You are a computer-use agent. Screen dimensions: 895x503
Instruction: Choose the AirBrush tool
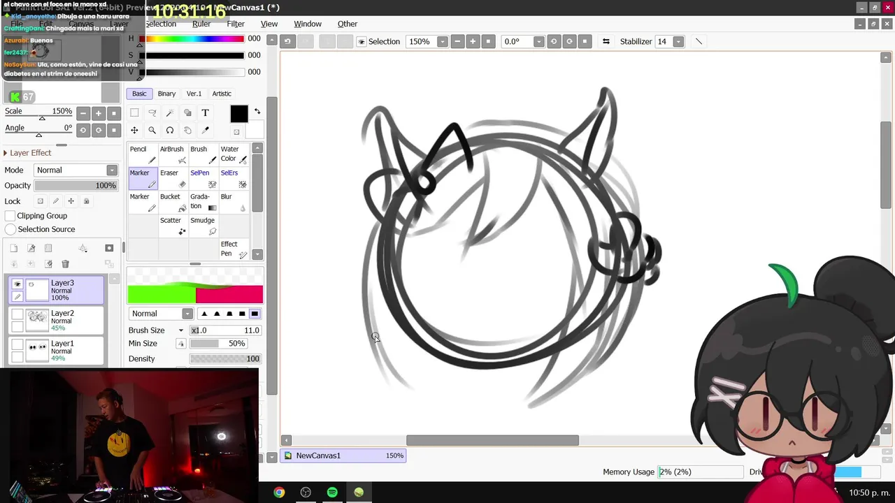coord(173,154)
